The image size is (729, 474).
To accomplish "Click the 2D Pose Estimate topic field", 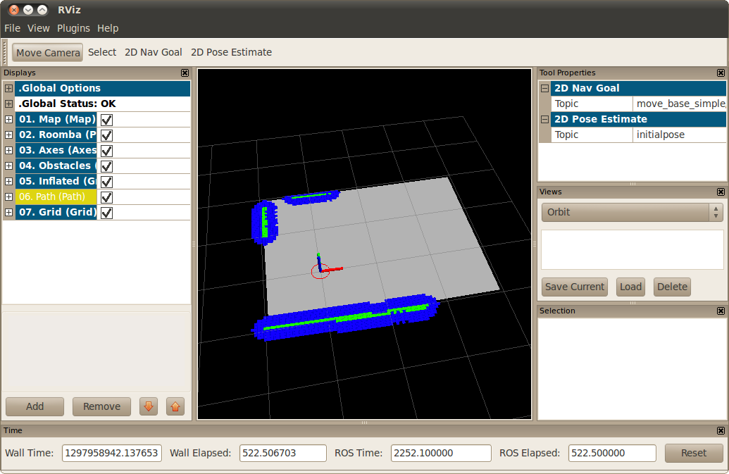I will [x=679, y=135].
